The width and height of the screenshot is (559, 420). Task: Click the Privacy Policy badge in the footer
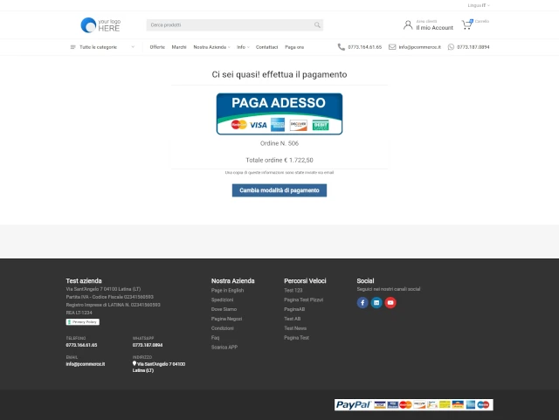click(x=83, y=322)
